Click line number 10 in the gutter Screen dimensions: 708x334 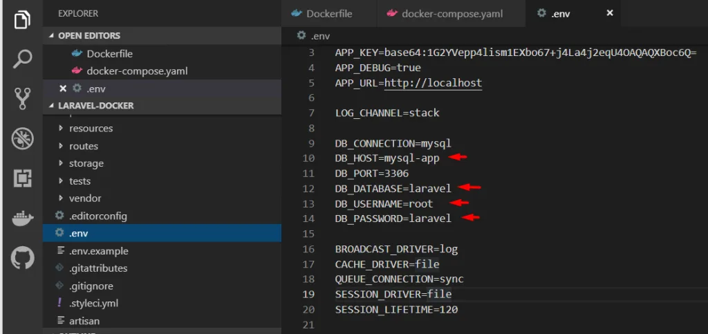pos(308,158)
